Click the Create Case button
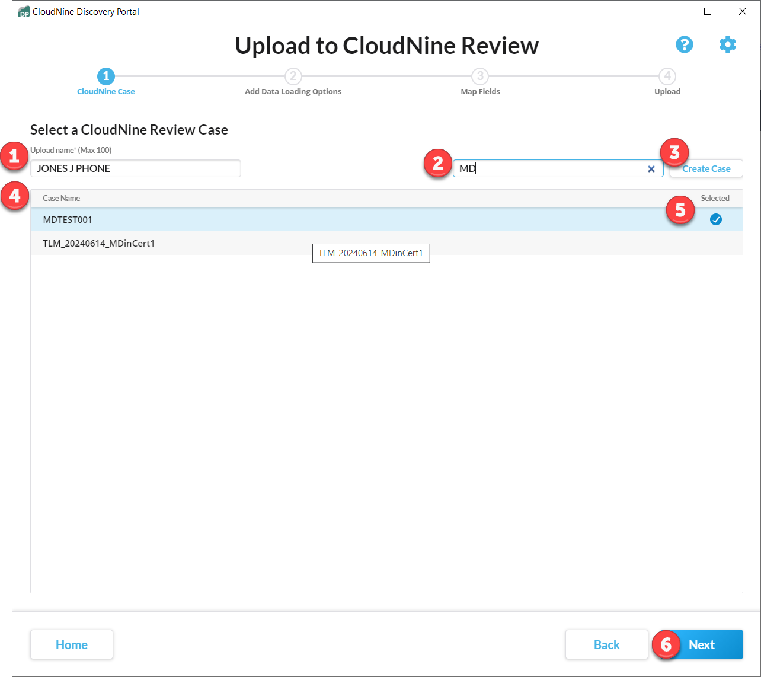Screen dimensions: 761x677 (x=706, y=168)
